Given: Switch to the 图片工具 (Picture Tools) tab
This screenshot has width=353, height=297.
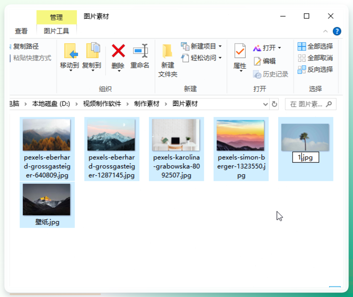Looking at the screenshot, I should 56,31.
